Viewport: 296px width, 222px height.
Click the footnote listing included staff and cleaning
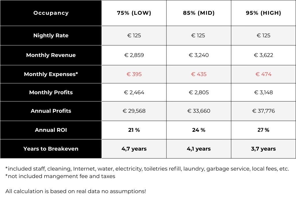tap(147, 169)
